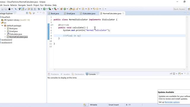The height and width of the screenshot is (107, 190).
Task: Click the Quick Access search field
Action: pyautogui.click(x=179, y=9)
